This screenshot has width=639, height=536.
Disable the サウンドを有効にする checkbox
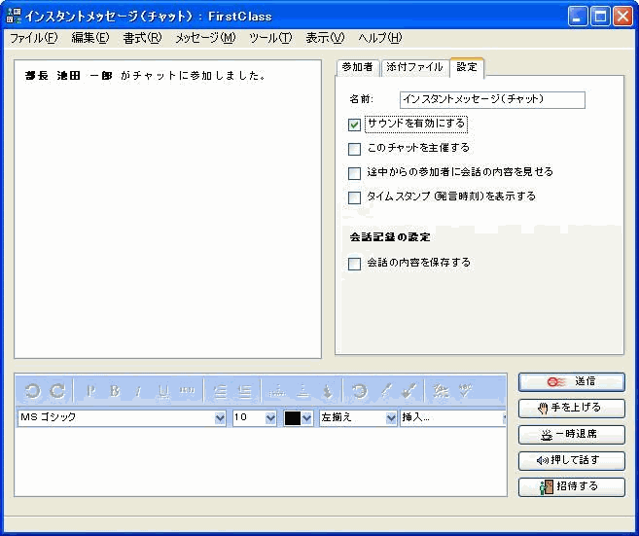coord(355,125)
